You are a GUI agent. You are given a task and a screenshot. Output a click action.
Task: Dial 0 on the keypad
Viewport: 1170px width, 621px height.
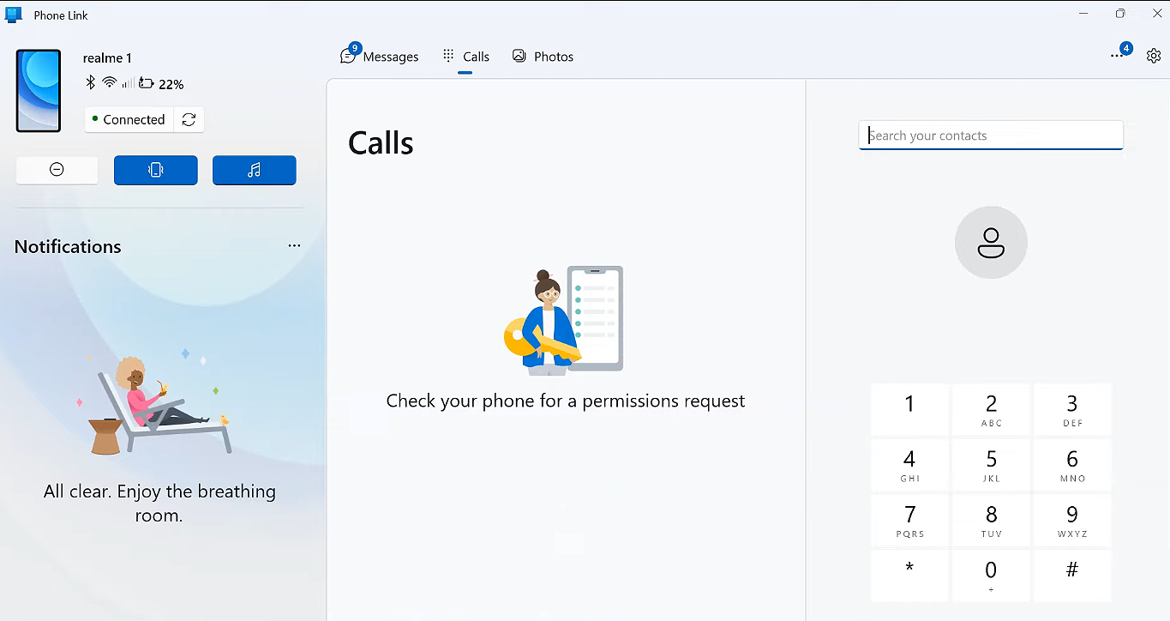(991, 576)
